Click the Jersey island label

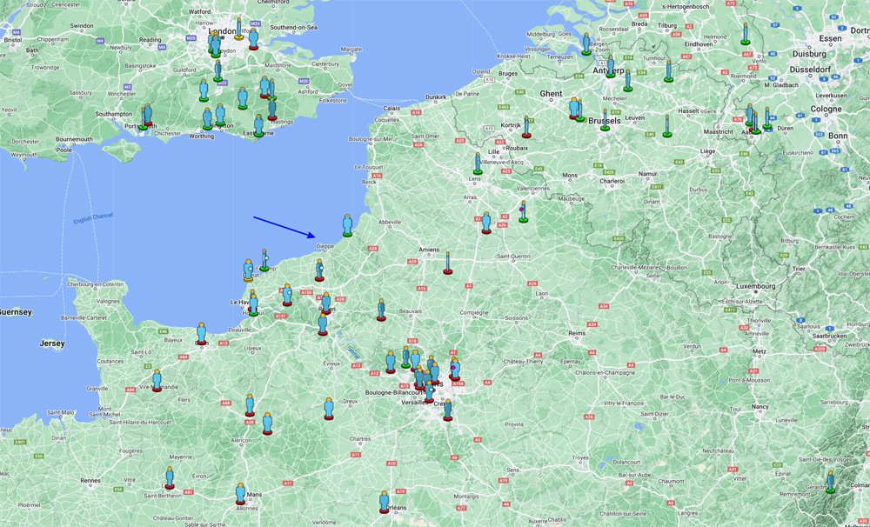(52, 344)
